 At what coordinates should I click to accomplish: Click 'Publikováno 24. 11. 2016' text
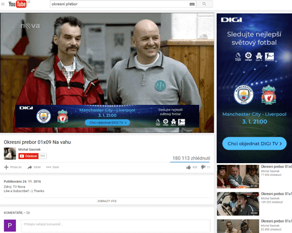pyautogui.click(x=22, y=182)
